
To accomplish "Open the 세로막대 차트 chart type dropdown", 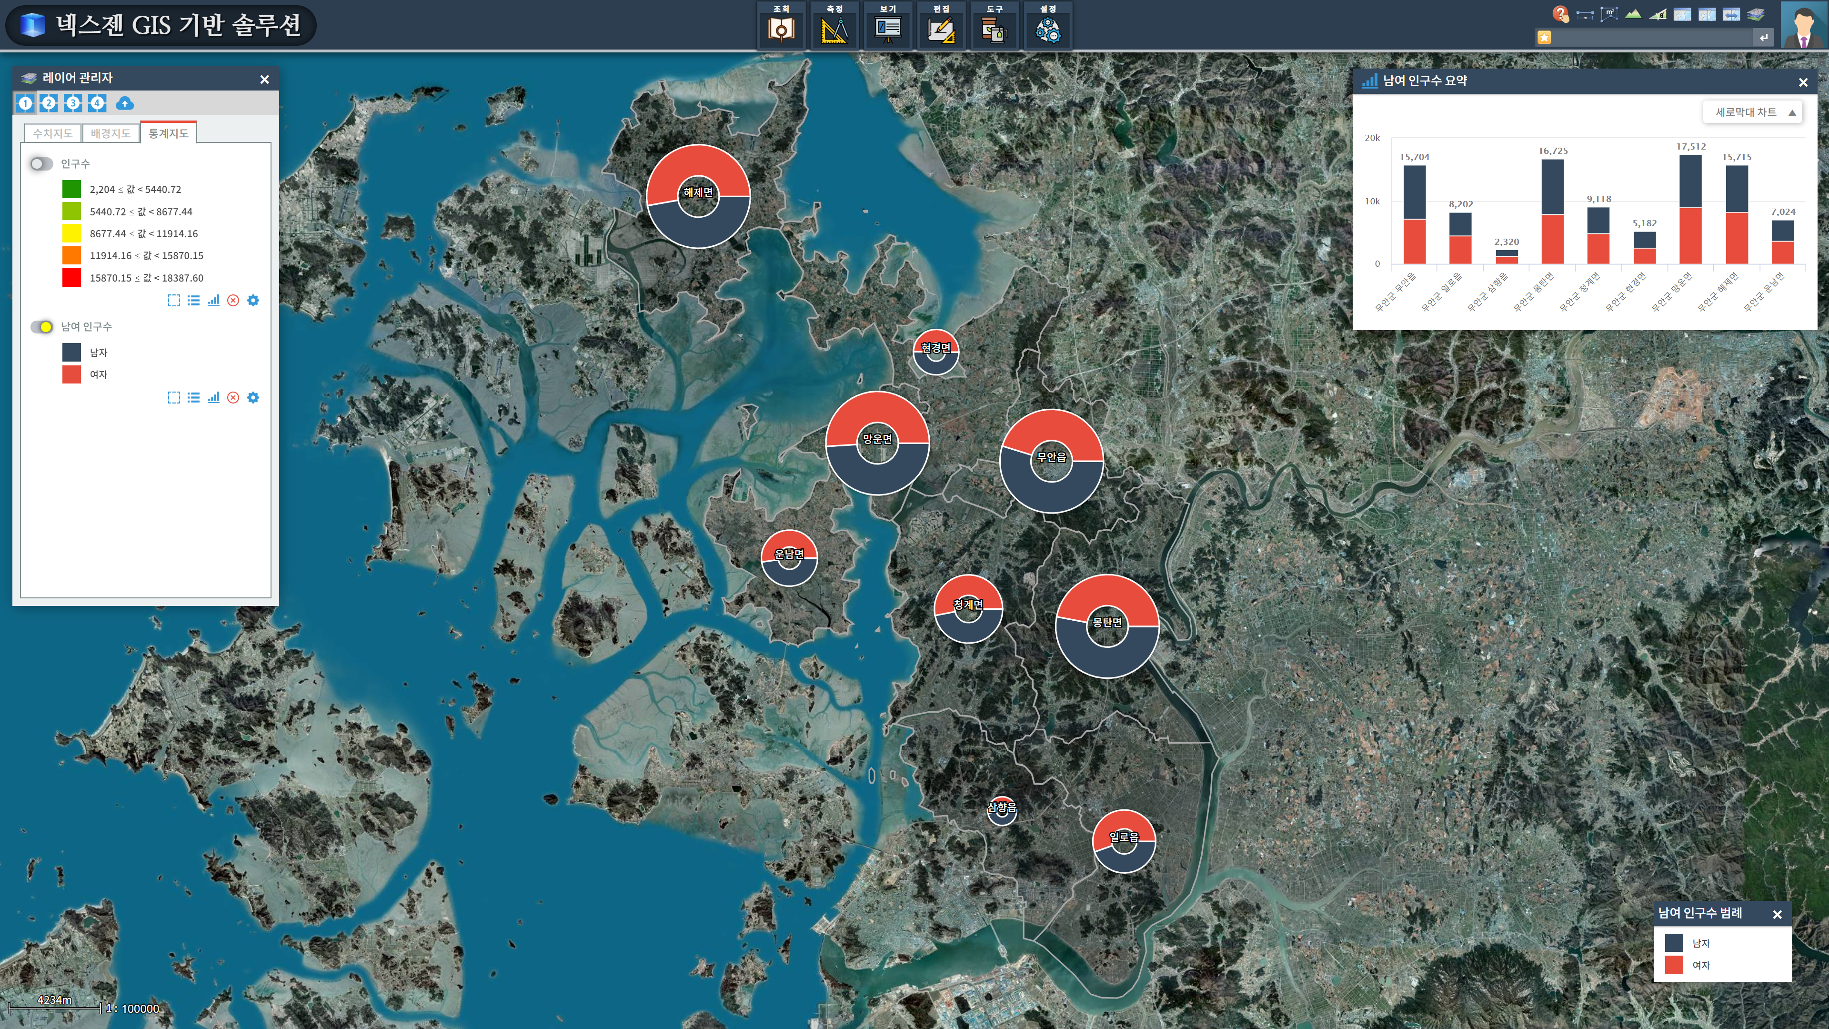I will pos(1752,112).
